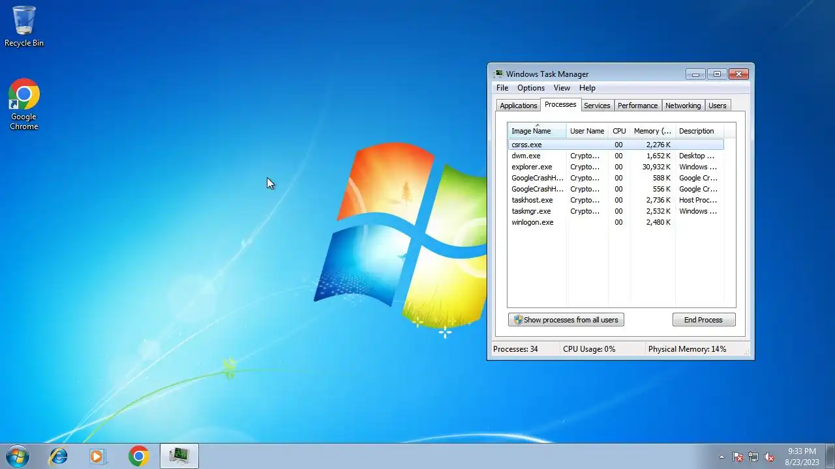The image size is (835, 469).
Task: Select the winlogon.exe process row
Action: (x=616, y=222)
